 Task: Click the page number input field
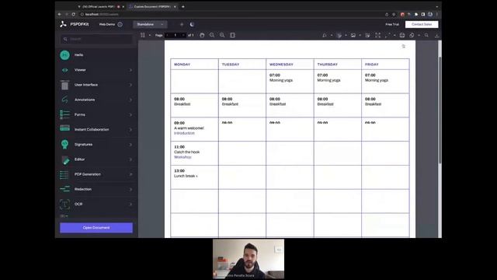175,35
